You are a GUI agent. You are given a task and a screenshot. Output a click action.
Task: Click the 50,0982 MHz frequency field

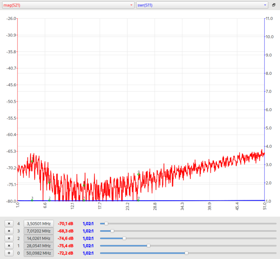[38, 253]
